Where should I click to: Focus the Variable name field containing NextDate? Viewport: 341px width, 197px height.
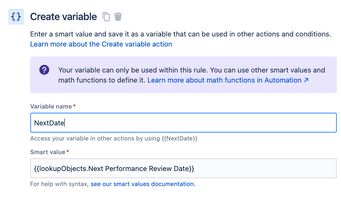[x=183, y=123]
